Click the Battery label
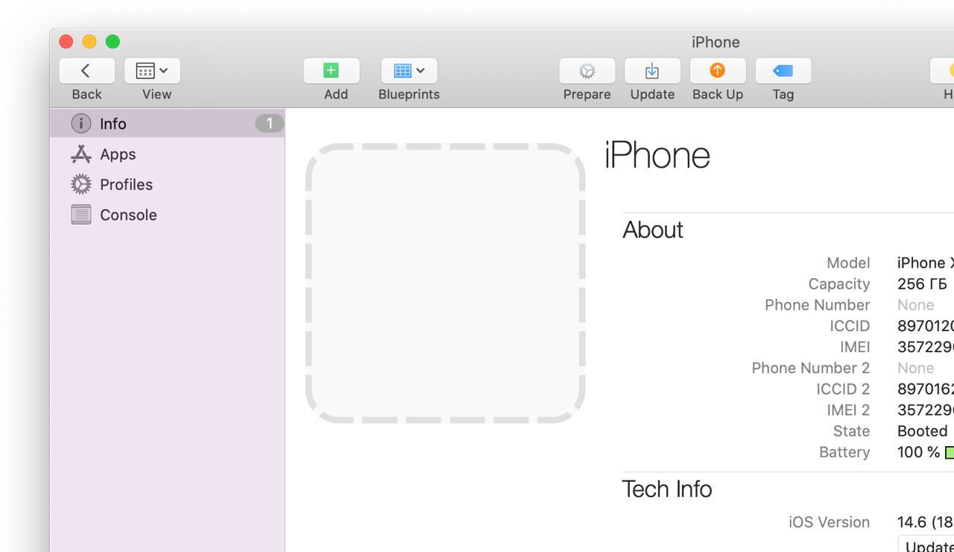 click(844, 452)
